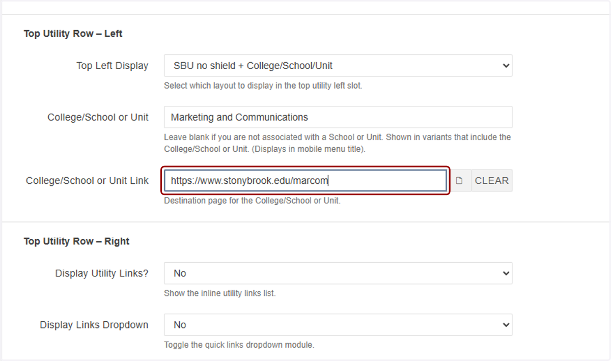The width and height of the screenshot is (611, 361).
Task: Click 'Leave blank if you are not associated' text
Action: pyautogui.click(x=338, y=143)
